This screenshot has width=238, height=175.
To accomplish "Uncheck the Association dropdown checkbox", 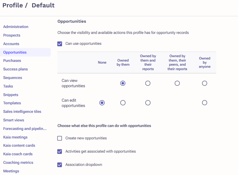I will point(60,165).
